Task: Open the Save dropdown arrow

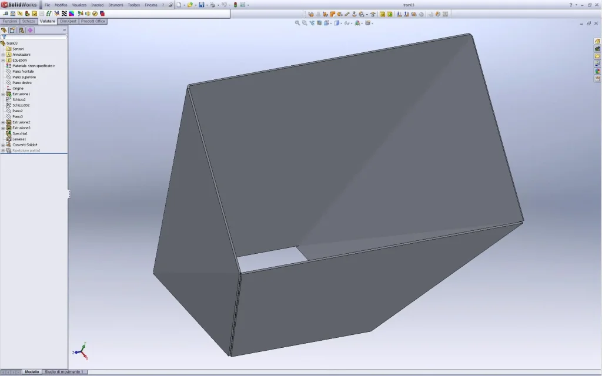Action: 206,5
